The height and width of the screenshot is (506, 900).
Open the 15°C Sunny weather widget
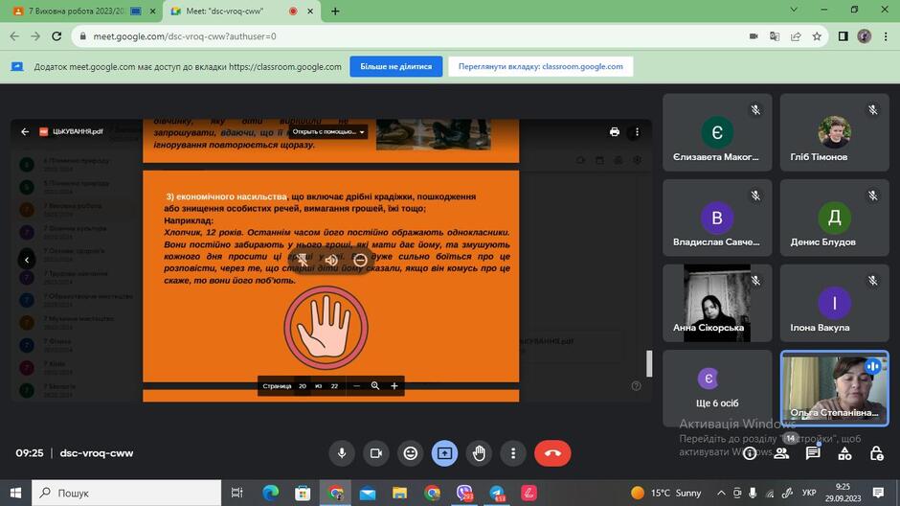[x=665, y=493]
